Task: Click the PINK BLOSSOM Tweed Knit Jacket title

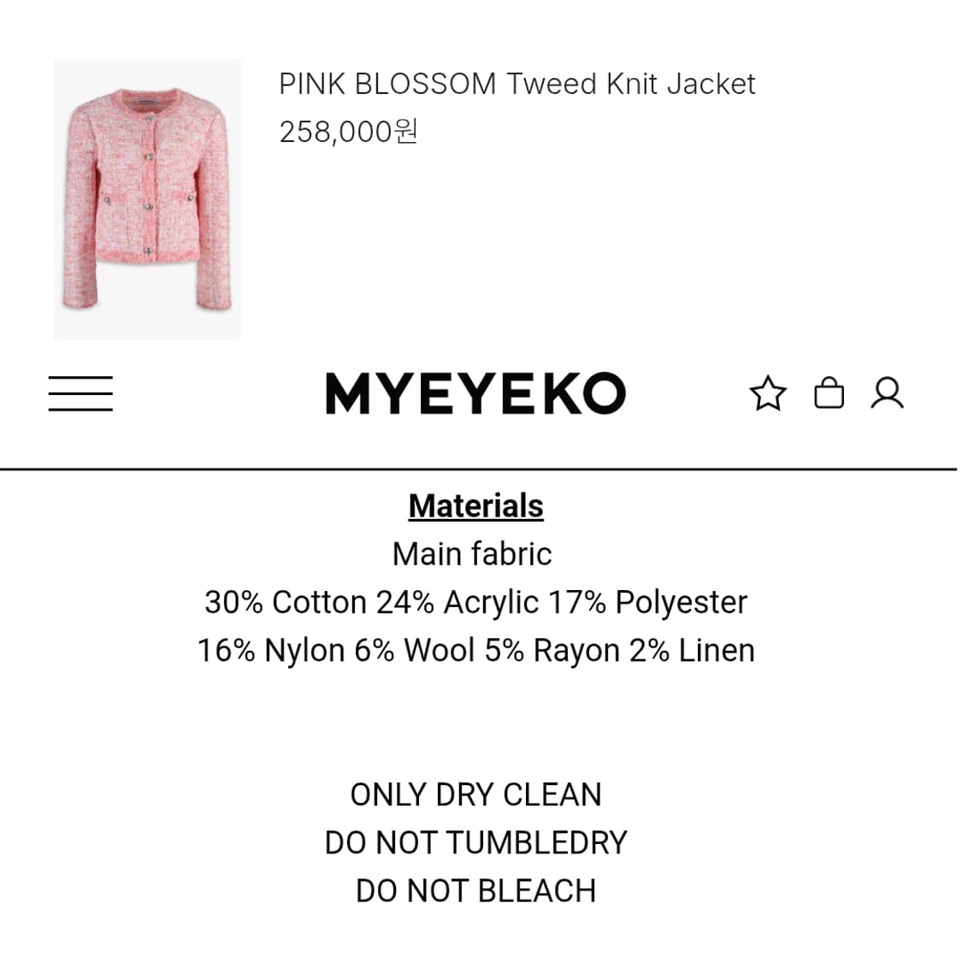Action: pos(516,84)
